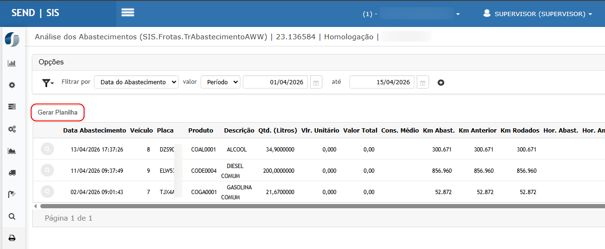Open calendar picker for end date 15/04/2026
The height and width of the screenshot is (249, 605).
pos(422,82)
